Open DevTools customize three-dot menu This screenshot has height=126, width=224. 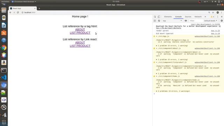[218, 17]
